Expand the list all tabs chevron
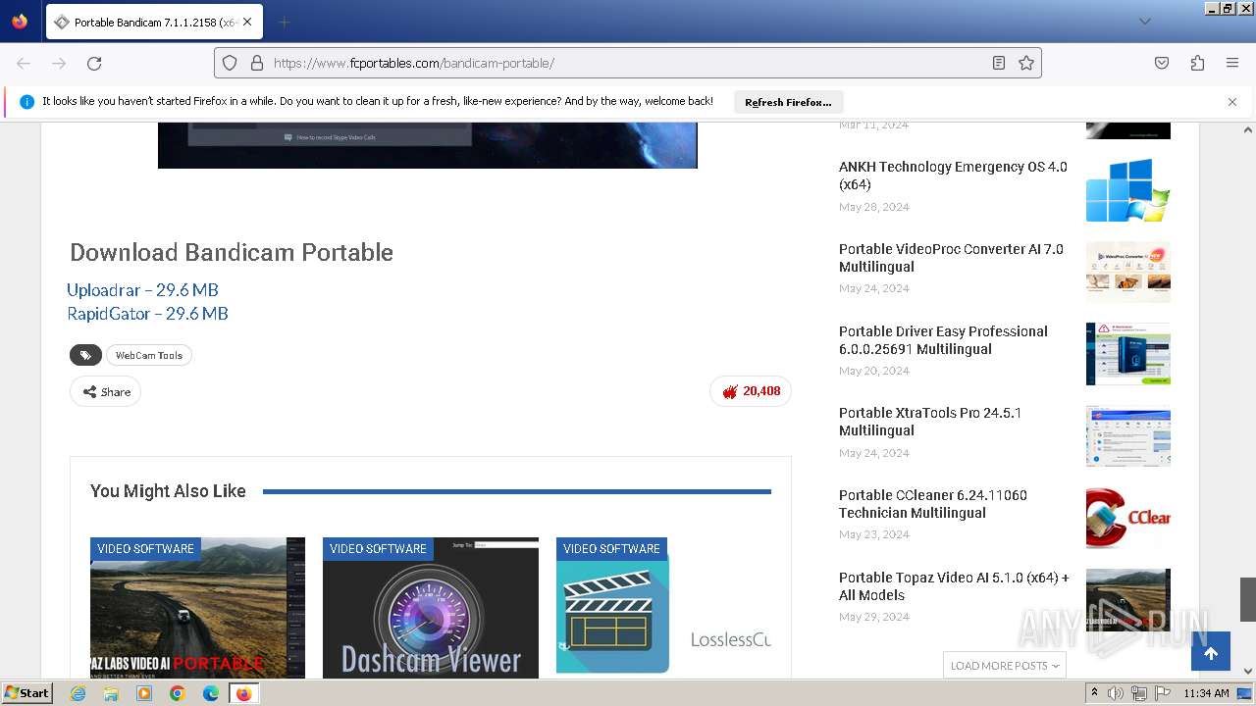This screenshot has width=1256, height=706. point(1144,22)
